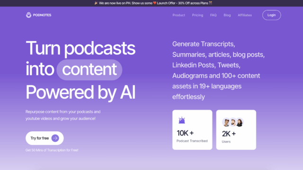Click the highlighted 'content' pill word
The width and height of the screenshot is (303, 170).
click(89, 69)
